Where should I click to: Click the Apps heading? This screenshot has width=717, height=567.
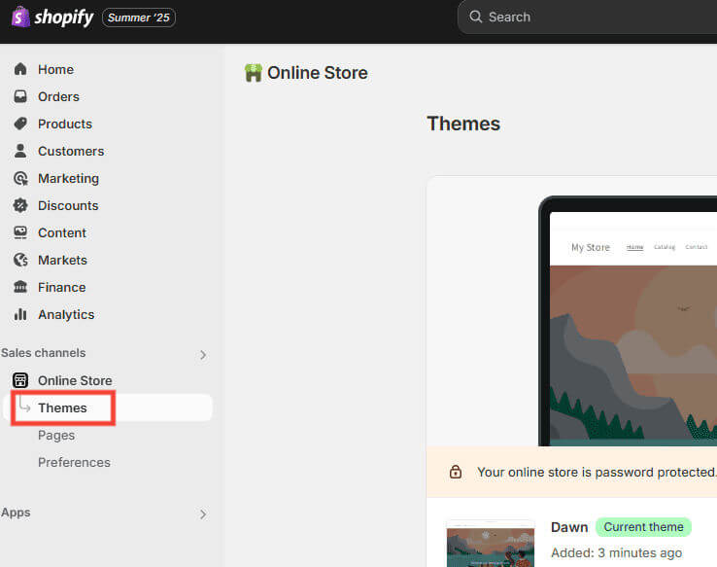pos(16,513)
